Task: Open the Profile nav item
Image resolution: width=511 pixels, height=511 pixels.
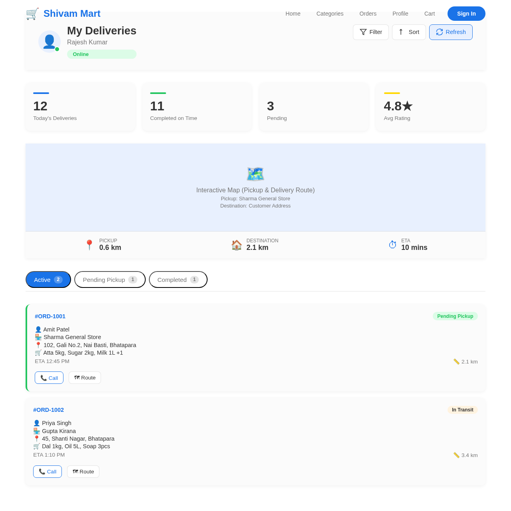Action: coord(400,14)
